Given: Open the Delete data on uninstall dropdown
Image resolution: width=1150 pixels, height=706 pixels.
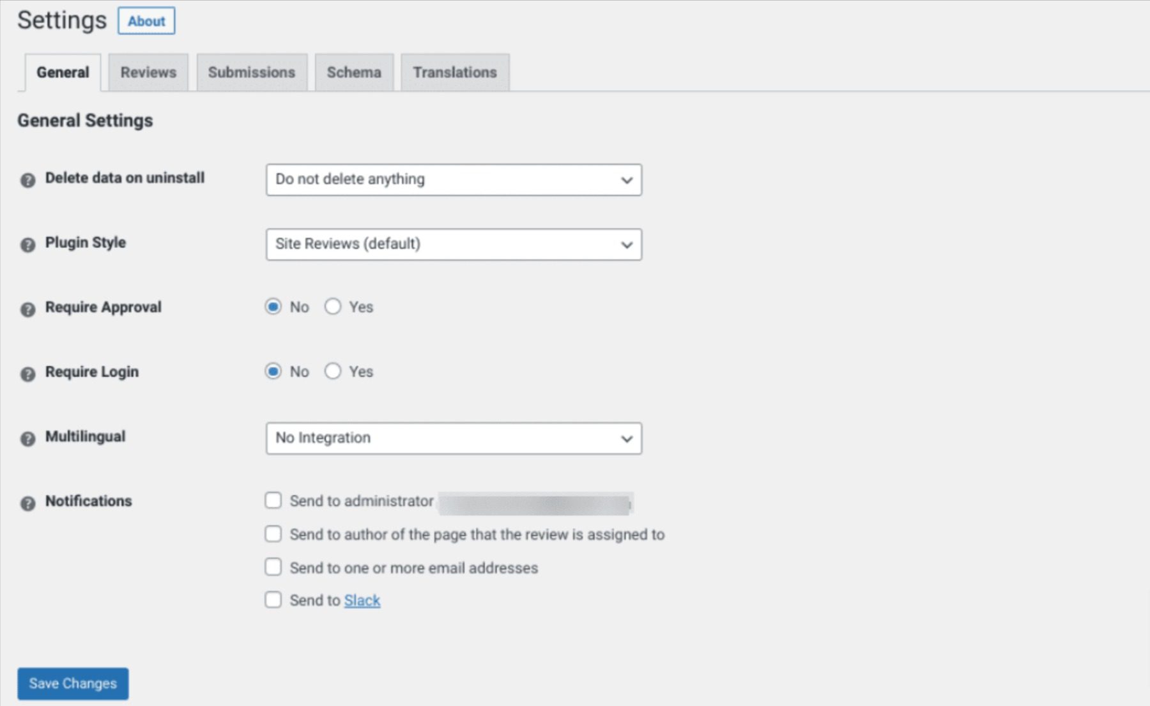Looking at the screenshot, I should [454, 180].
